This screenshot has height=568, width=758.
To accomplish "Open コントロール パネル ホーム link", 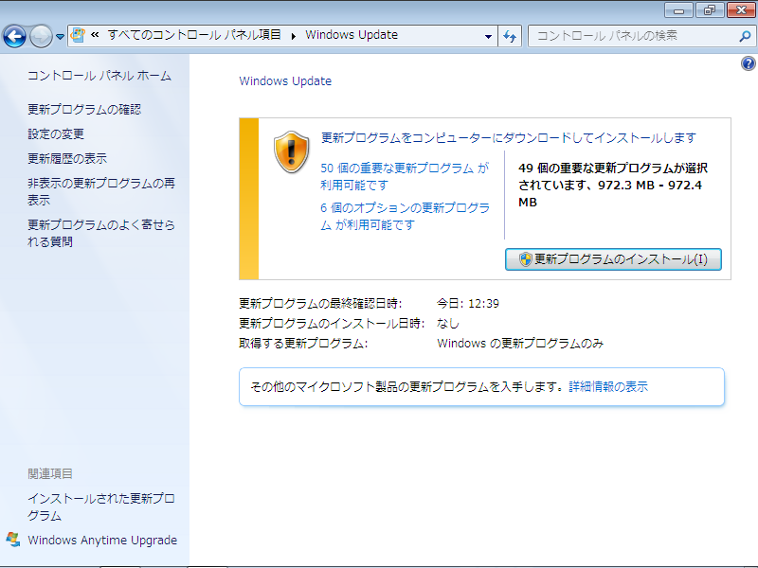I will (x=99, y=76).
